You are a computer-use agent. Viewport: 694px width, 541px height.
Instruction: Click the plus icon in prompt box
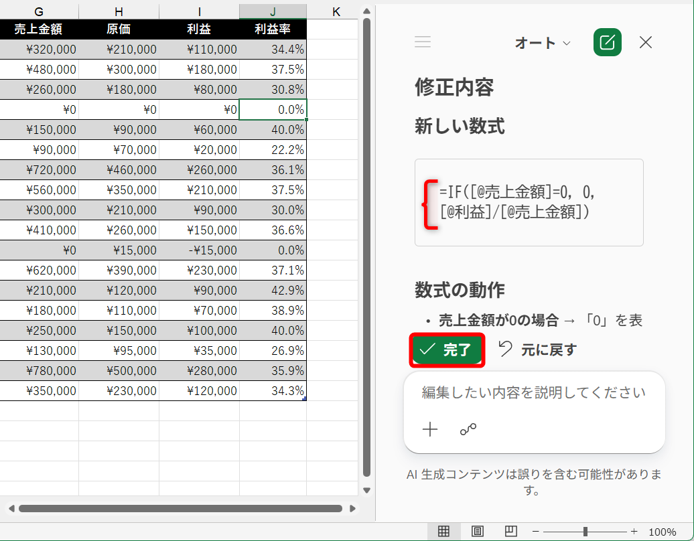[430, 429]
